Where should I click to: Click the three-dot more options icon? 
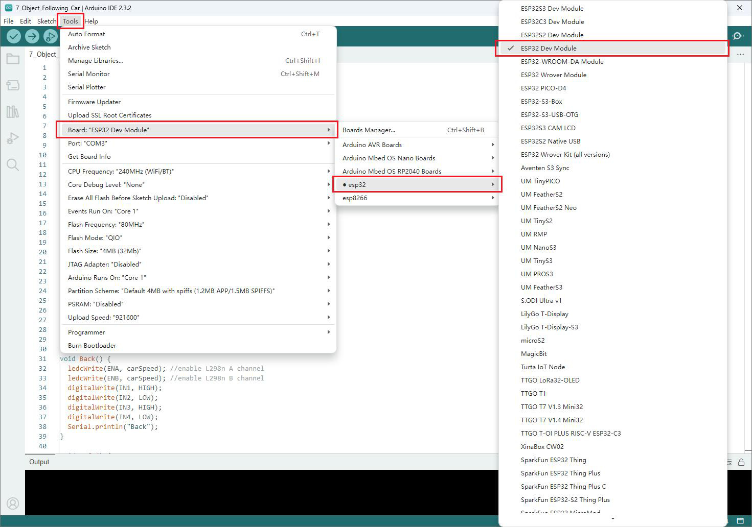click(740, 54)
